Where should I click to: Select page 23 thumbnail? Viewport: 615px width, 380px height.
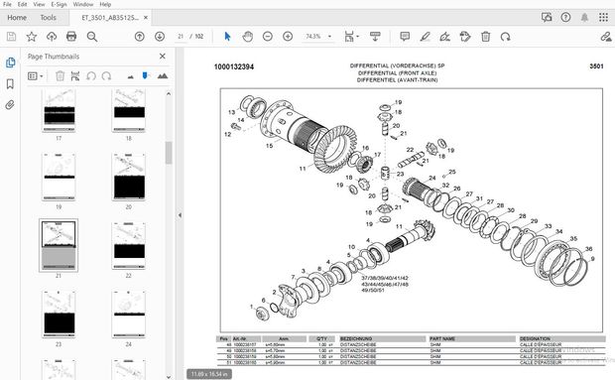(59, 314)
